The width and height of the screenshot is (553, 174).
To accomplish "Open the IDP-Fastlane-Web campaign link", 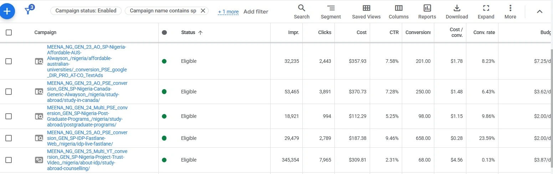I will pos(87,138).
